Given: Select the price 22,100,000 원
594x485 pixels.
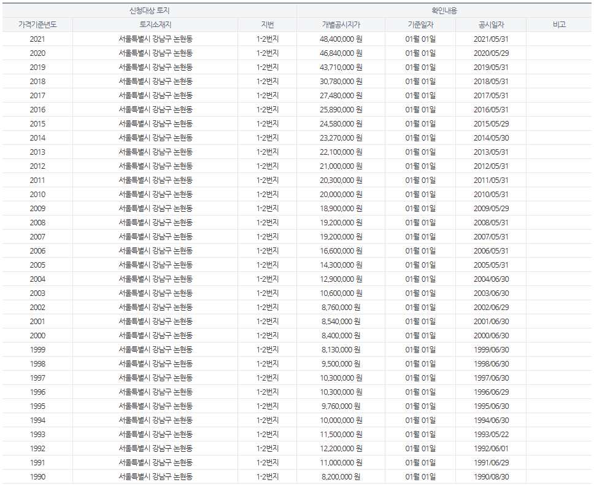Looking at the screenshot, I should coord(341,152).
